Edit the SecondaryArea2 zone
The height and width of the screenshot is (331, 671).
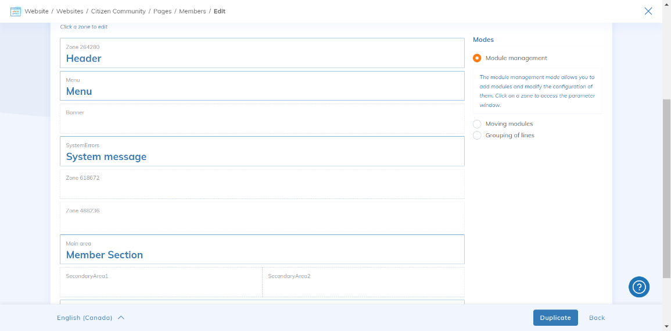(x=363, y=282)
